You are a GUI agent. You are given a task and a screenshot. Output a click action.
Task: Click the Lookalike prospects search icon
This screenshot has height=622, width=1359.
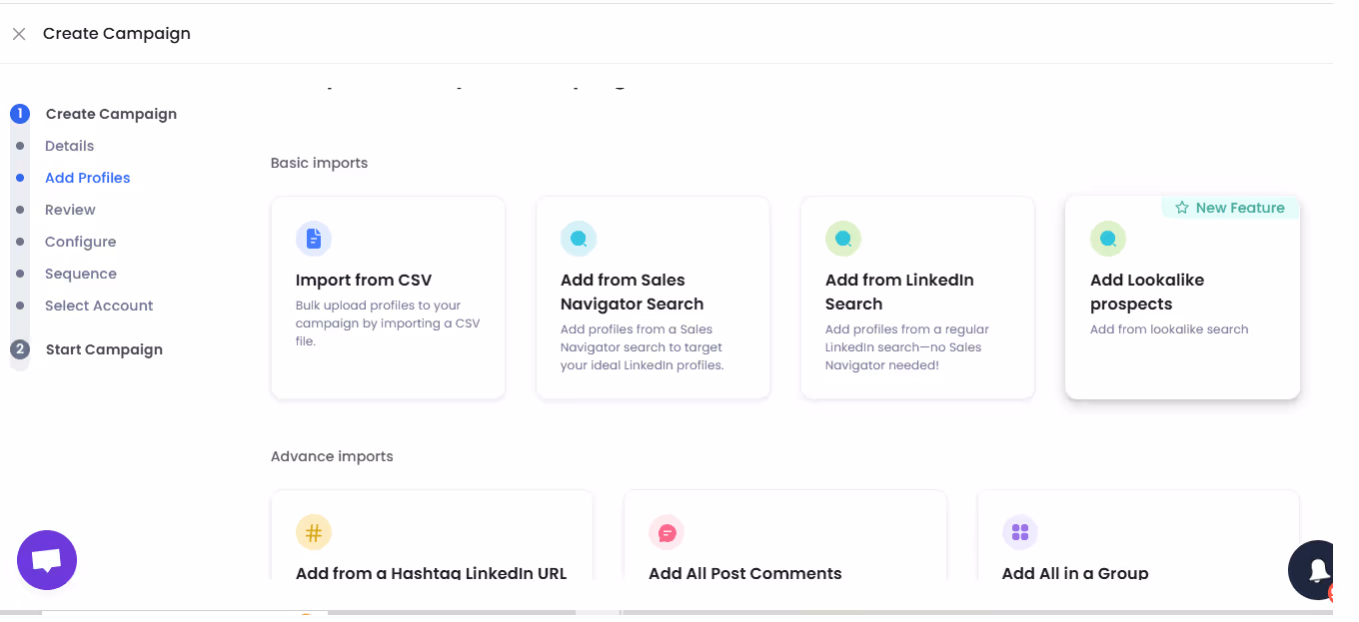tap(1107, 239)
